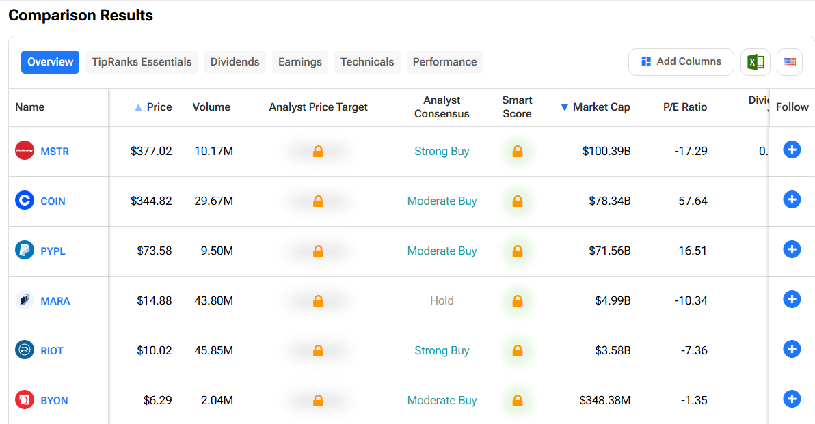815x424 pixels.
Task: Follow MARA with the plus button
Action: pos(792,300)
